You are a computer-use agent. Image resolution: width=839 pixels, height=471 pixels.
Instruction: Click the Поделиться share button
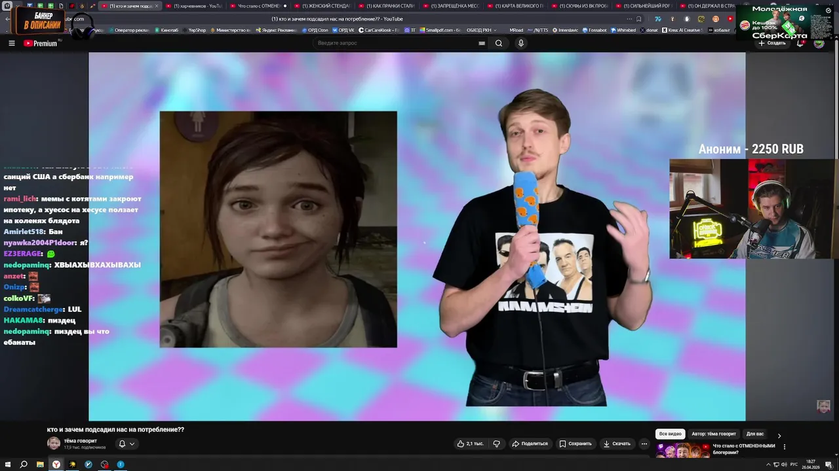pos(530,444)
